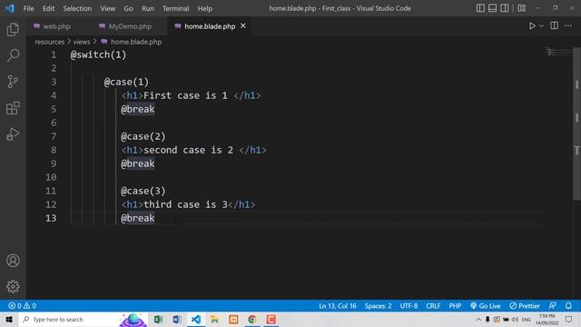
Task: Open XAMPP from the taskbar
Action: tap(233, 319)
